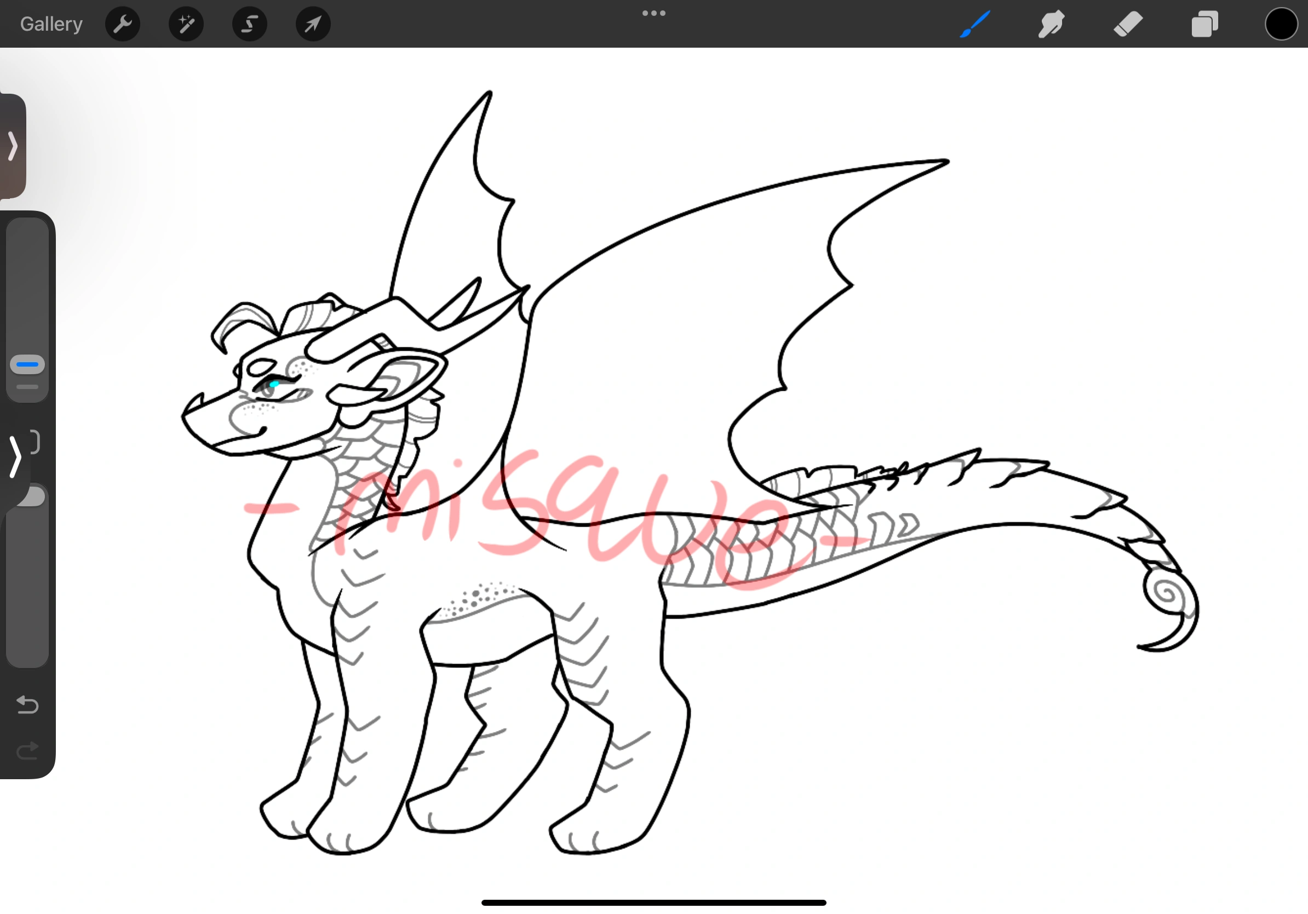This screenshot has width=1308, height=914.
Task: Select the Paint brush tool
Action: (976, 24)
